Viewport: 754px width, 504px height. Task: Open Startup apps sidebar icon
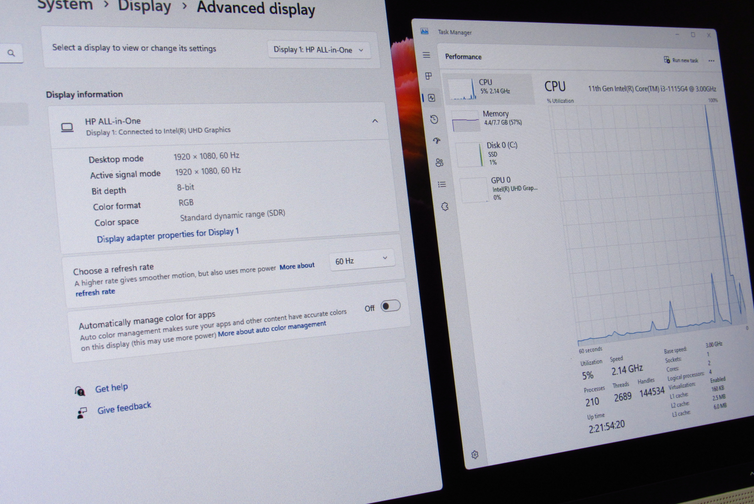437,141
